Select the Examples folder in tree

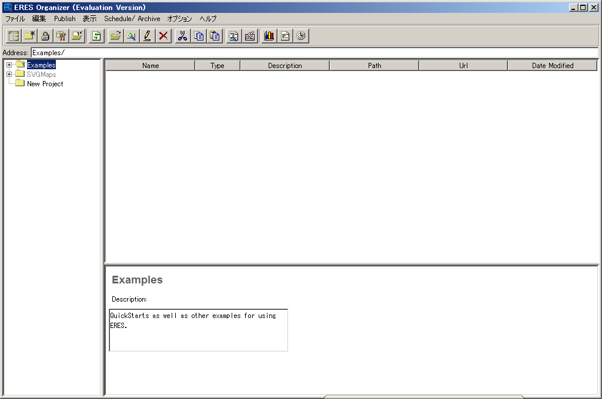(x=41, y=65)
